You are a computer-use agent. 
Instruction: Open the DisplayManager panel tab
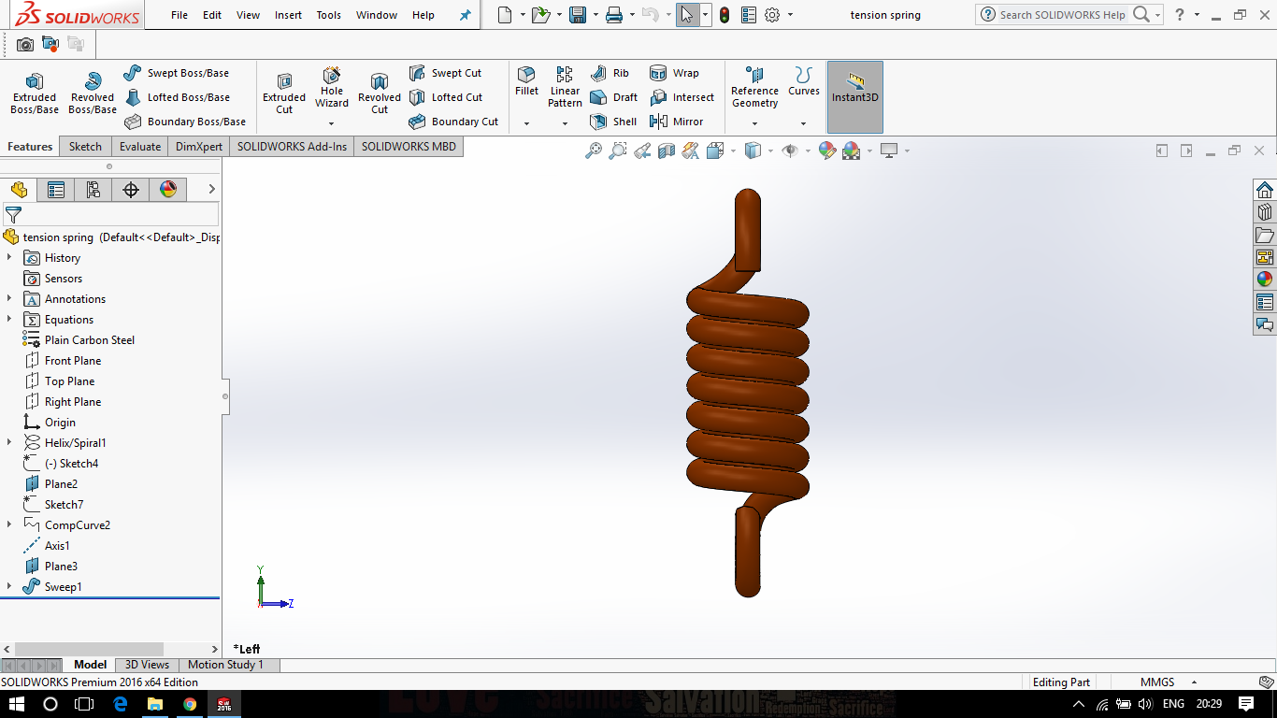click(168, 190)
